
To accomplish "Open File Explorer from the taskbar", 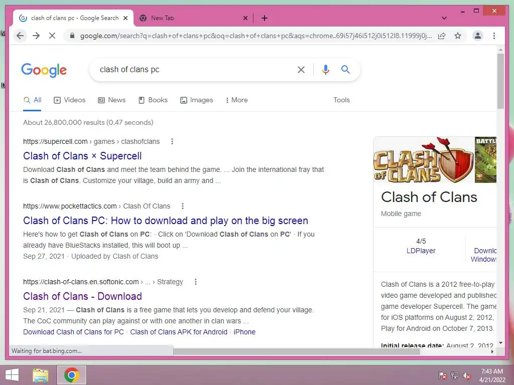I will click(x=40, y=375).
